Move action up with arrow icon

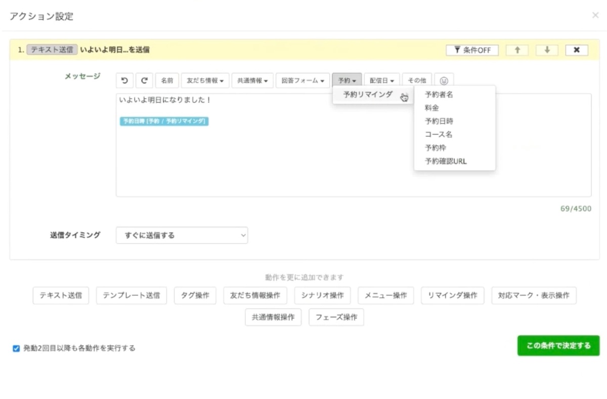517,50
